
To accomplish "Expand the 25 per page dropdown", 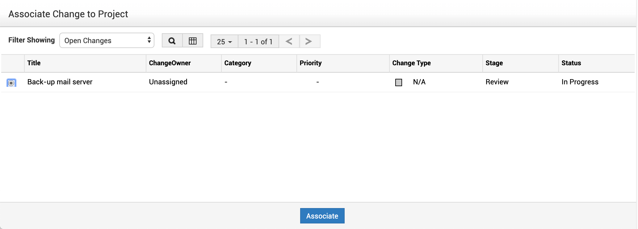I will (x=224, y=42).
